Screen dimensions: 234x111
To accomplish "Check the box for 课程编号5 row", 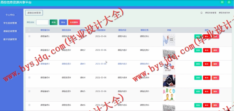I will 29,91.
